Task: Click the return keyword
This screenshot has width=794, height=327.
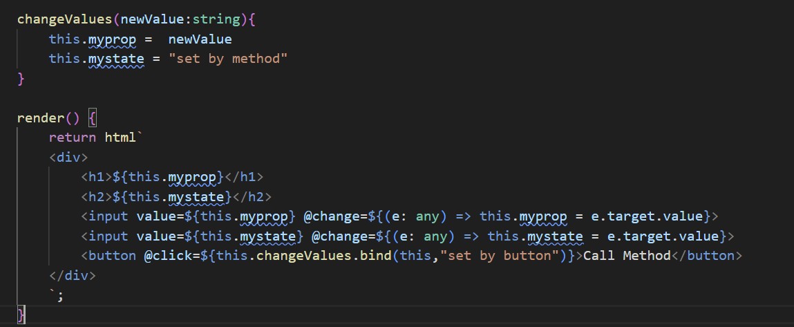Action: pos(73,138)
